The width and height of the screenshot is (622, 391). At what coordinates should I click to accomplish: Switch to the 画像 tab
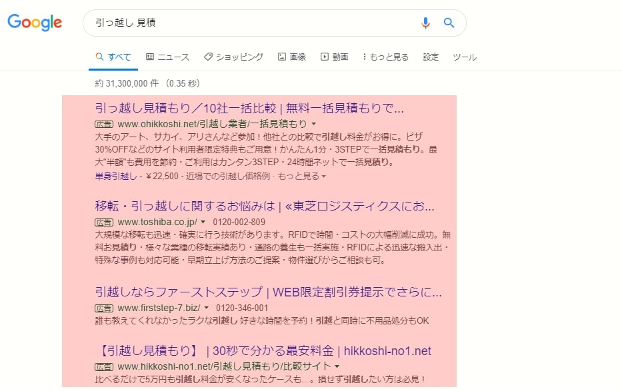coord(291,57)
